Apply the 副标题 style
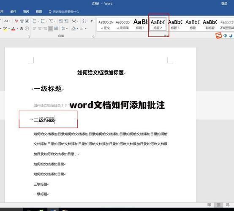Viewport: 234px width, 211px height. point(210,24)
